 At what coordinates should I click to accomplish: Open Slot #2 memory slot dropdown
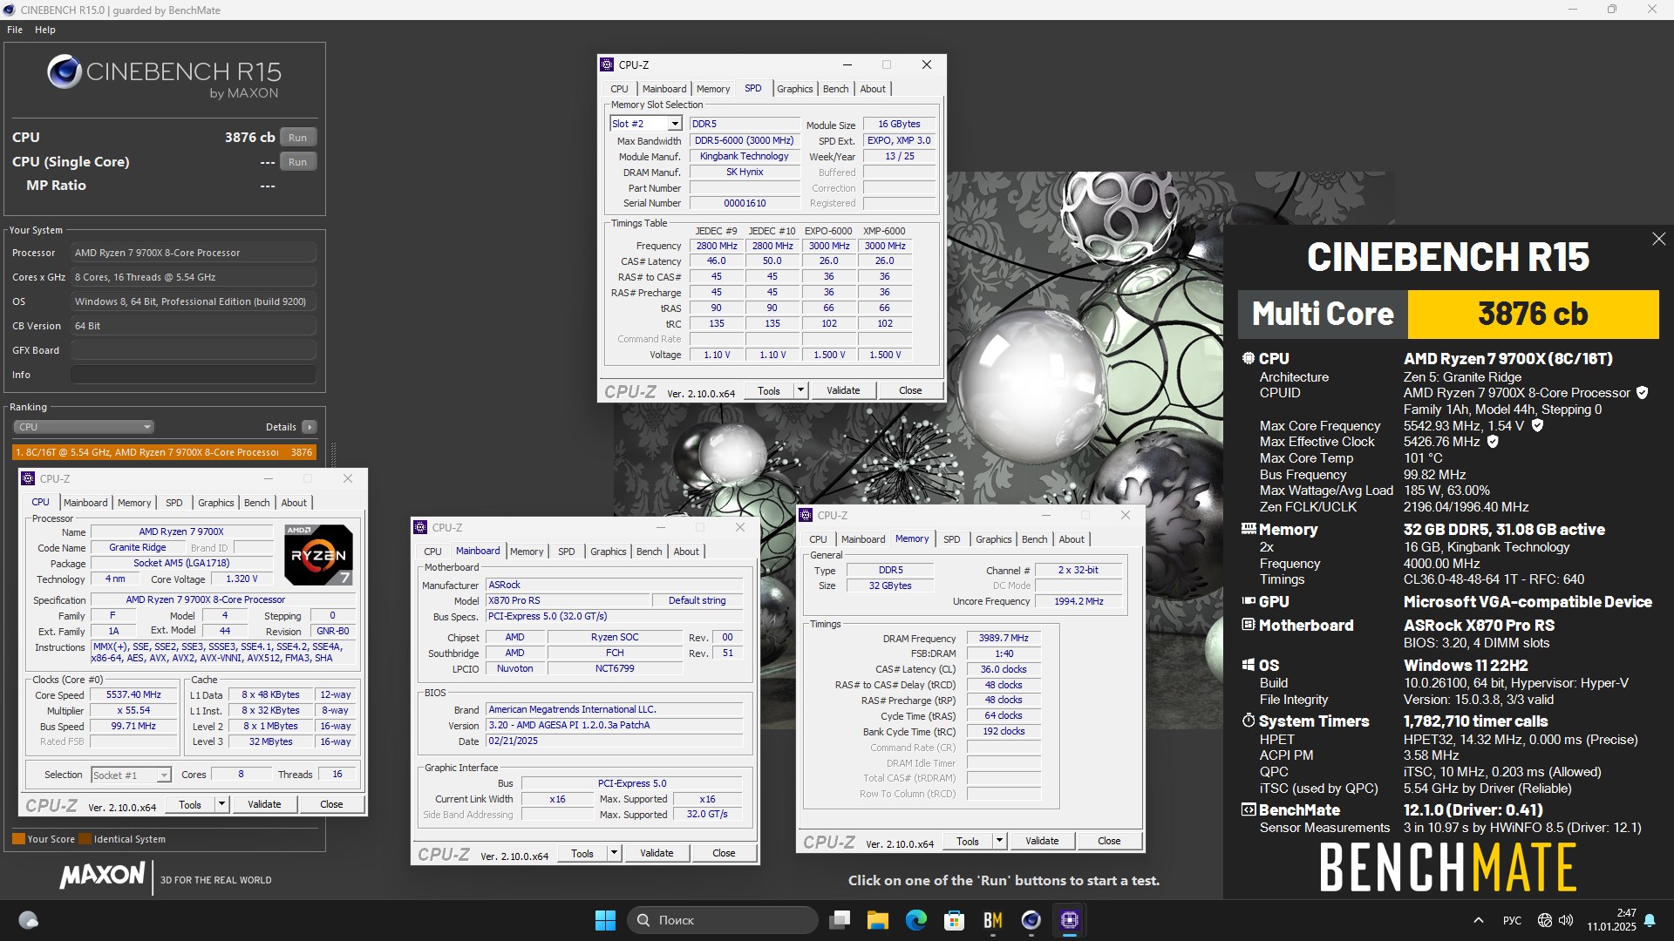coord(645,124)
